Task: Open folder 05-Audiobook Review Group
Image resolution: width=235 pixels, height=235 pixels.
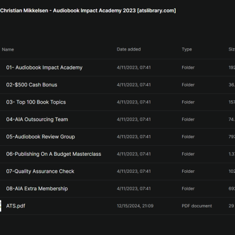Action: pyautogui.click(x=41, y=137)
